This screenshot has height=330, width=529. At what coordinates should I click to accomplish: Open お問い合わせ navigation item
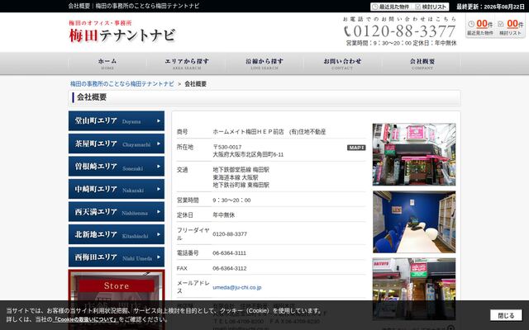(x=342, y=64)
